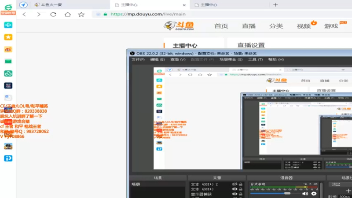The image size is (352, 198).
Task: Click the OBS preview canvas
Action: click(253, 118)
